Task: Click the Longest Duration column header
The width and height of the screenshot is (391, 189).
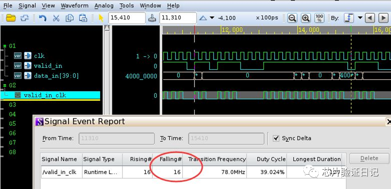Action: click(314, 159)
